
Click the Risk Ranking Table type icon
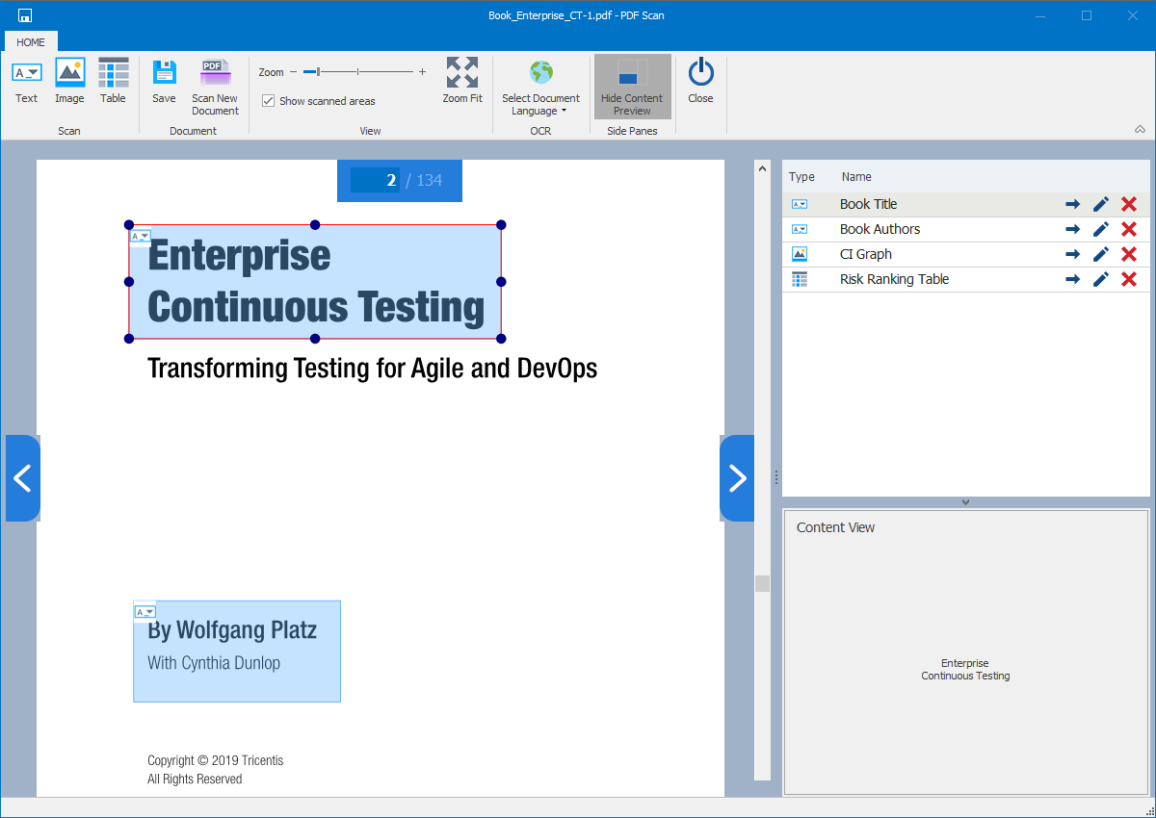pyautogui.click(x=800, y=279)
